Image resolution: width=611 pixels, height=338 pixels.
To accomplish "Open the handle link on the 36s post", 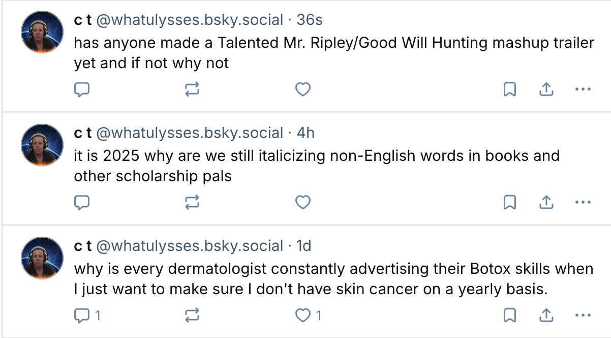I will tap(190, 20).
